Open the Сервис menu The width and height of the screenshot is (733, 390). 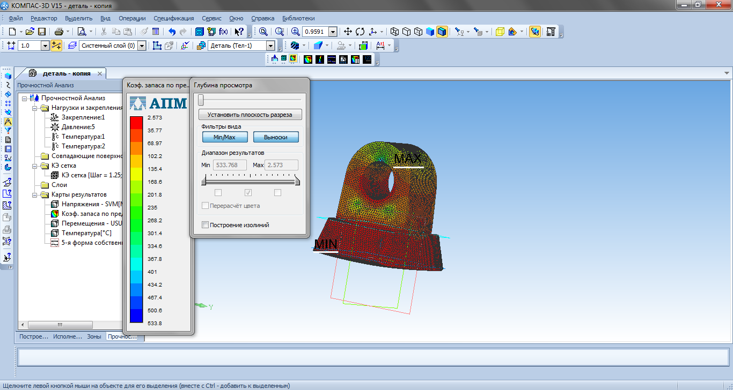(x=211, y=18)
